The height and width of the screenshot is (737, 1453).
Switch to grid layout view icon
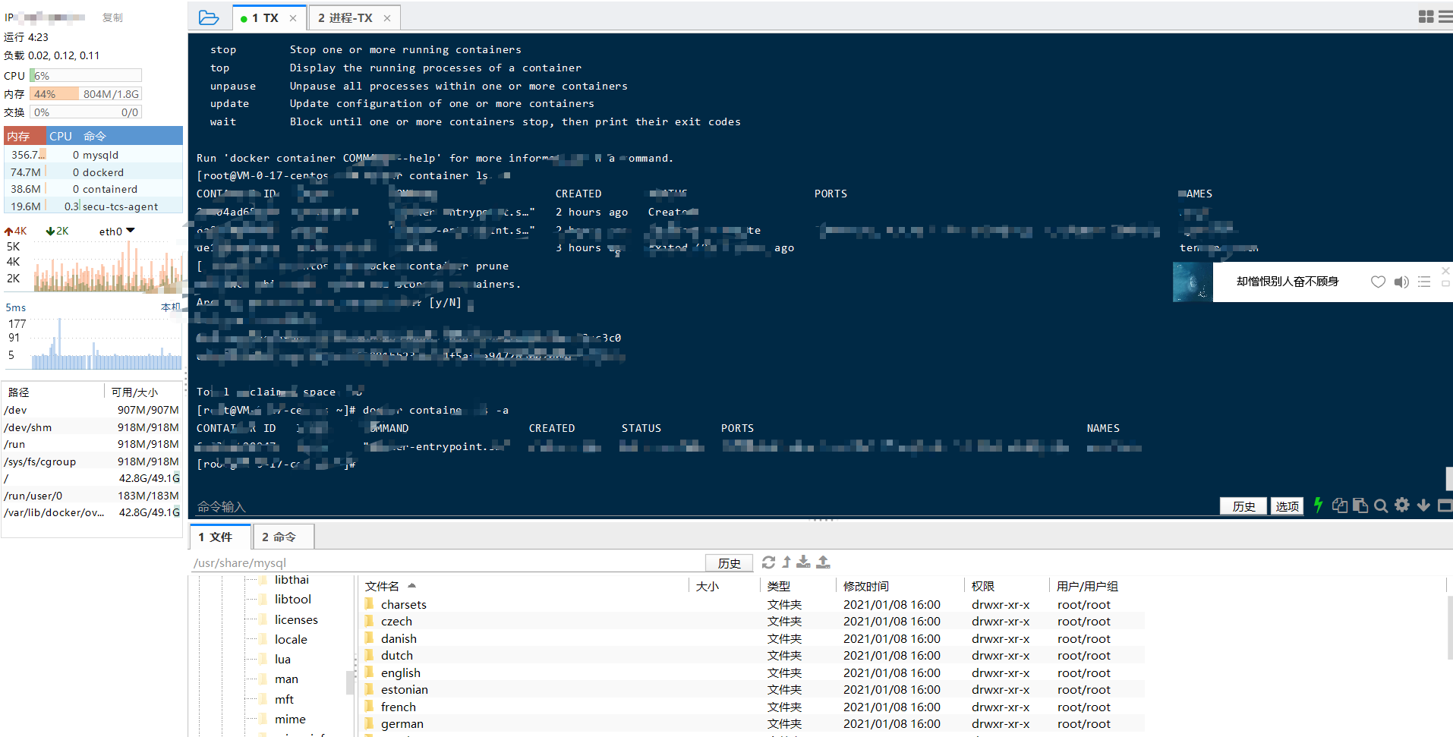coord(1426,17)
